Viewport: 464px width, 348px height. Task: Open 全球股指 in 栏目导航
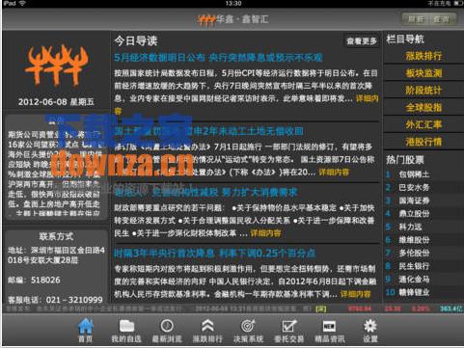423,107
